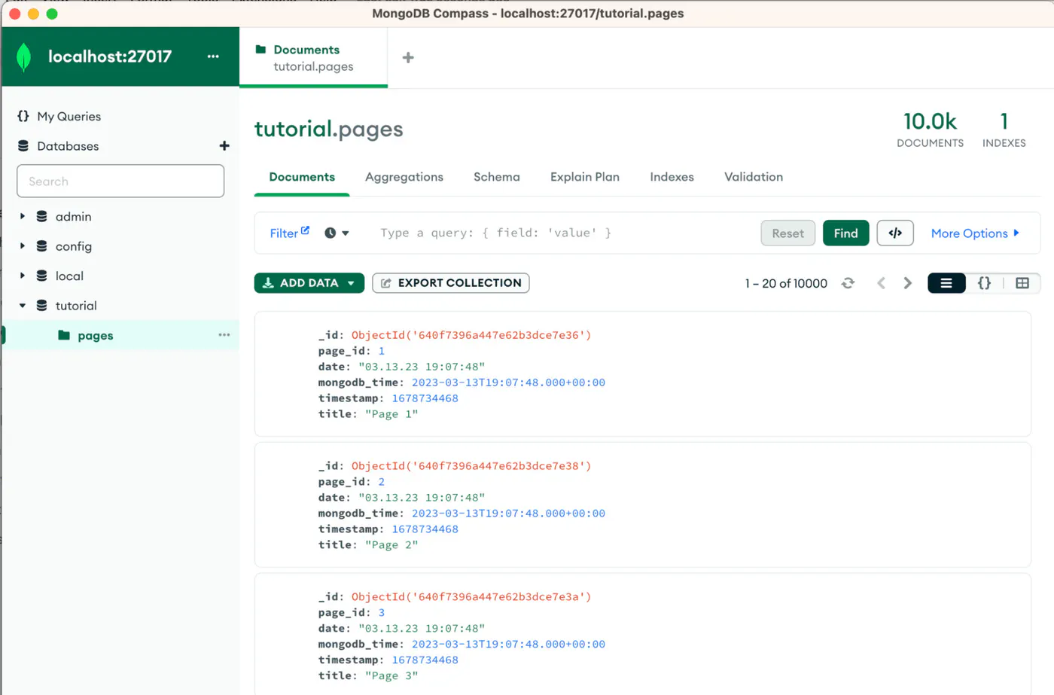This screenshot has width=1054, height=695.
Task: Click the title value "Page 2"
Action: (391, 545)
